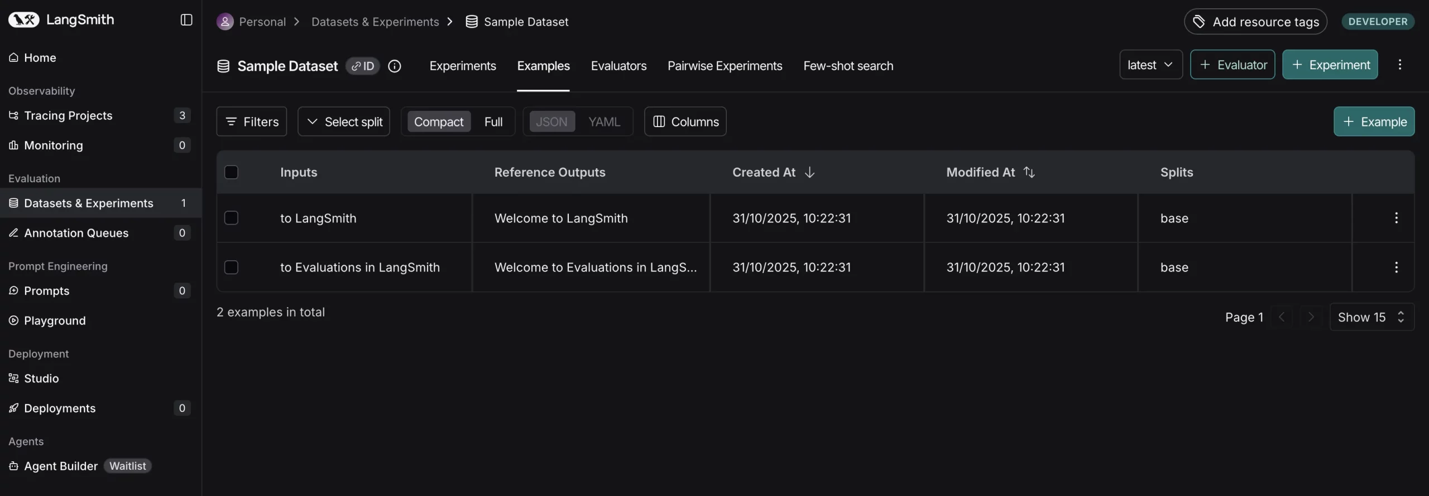Expand the Select split dropdown
The width and height of the screenshot is (1429, 496).
pos(344,121)
